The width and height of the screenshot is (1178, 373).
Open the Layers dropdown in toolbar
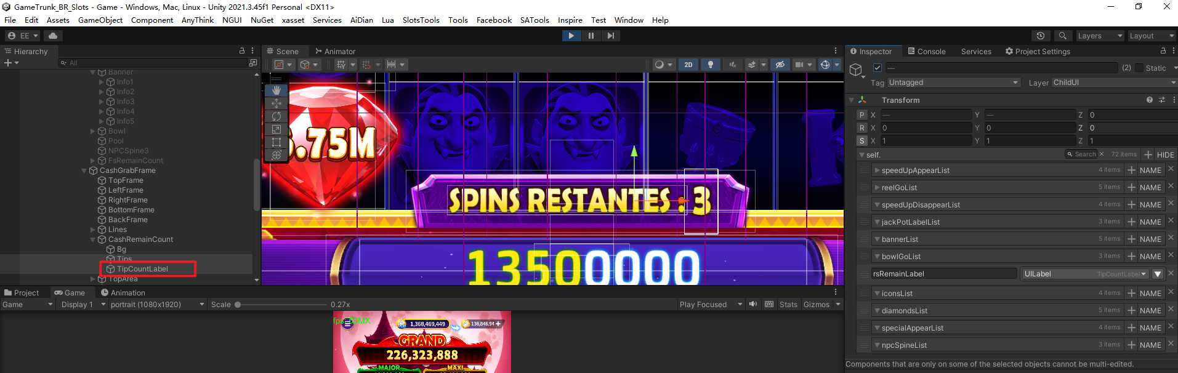pyautogui.click(x=1099, y=36)
